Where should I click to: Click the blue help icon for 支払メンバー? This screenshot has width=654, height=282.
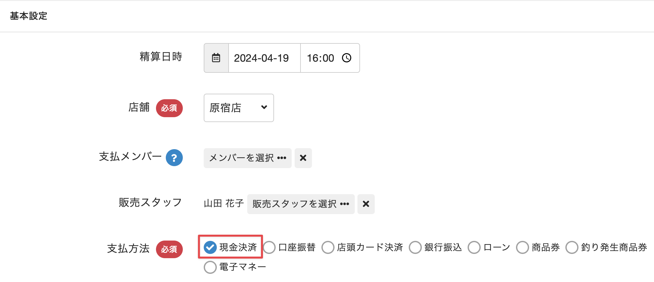pos(174,158)
